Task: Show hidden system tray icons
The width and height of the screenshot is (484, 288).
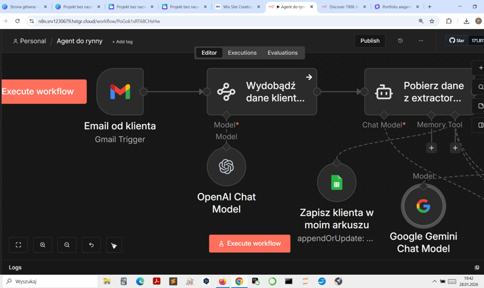Action: point(434,281)
